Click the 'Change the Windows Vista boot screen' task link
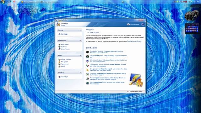 (106, 52)
